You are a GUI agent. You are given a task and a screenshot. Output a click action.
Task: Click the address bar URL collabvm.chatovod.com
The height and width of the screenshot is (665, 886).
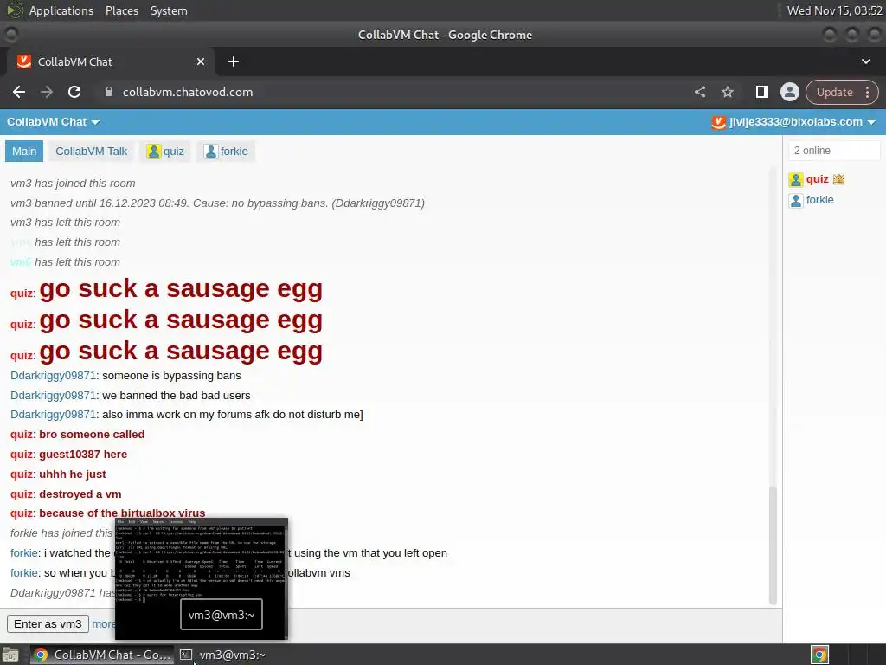pyautogui.click(x=188, y=92)
